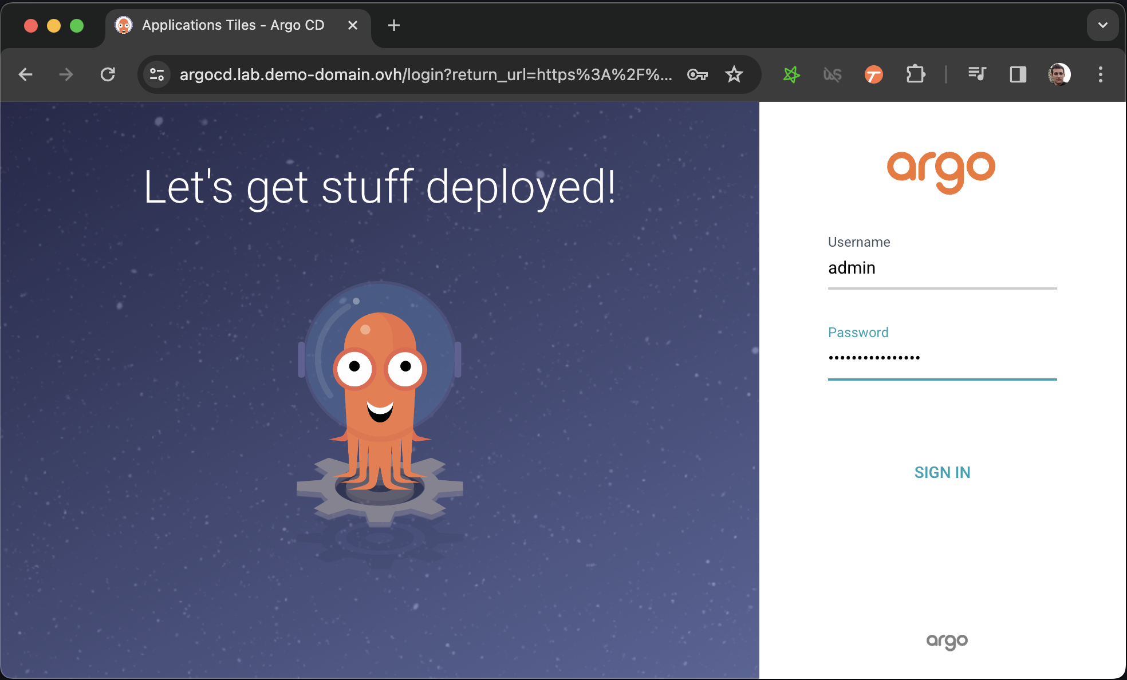Viewport: 1127px width, 680px height.
Task: Click the SIGN IN button
Action: click(942, 472)
